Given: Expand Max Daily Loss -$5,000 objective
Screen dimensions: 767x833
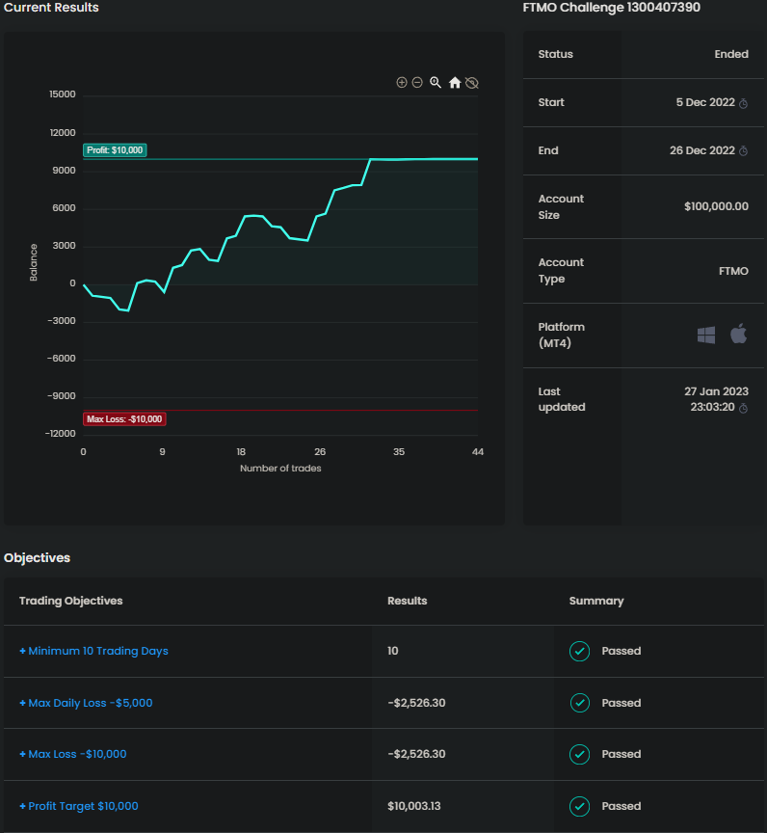Looking at the screenshot, I should click(x=86, y=703).
